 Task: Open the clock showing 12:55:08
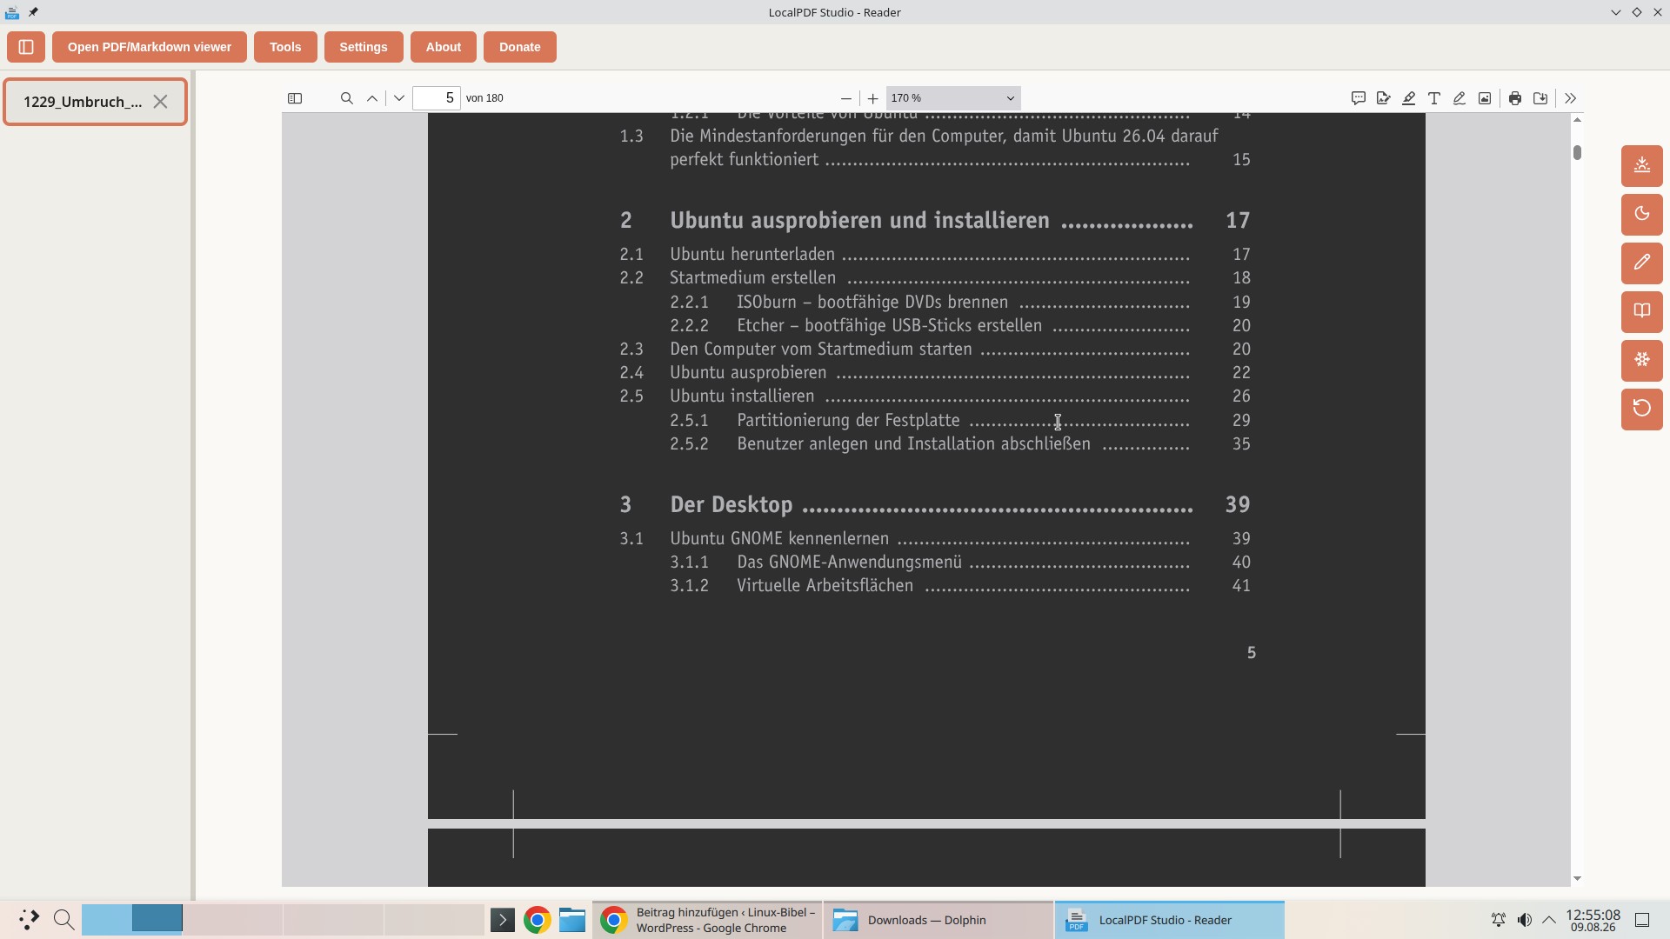[x=1593, y=920]
